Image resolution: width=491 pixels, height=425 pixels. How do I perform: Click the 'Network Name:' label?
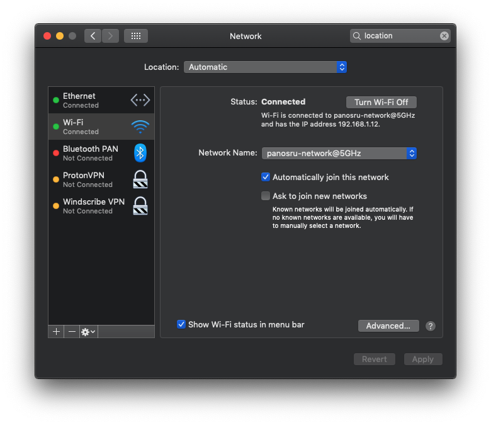point(228,153)
